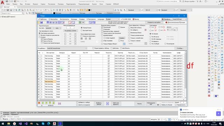Click the red X delete icon below table
Screen dimensions: 224x126
(x=39, y=103)
